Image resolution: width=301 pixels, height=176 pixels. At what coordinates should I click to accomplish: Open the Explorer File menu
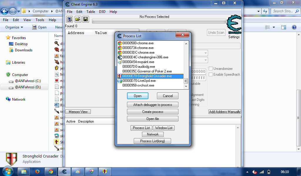tap(6, 20)
